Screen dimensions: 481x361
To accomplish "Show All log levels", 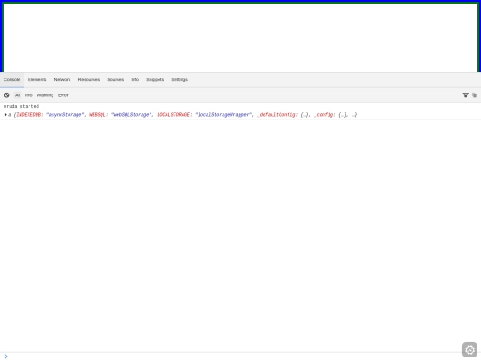I will pyautogui.click(x=18, y=95).
